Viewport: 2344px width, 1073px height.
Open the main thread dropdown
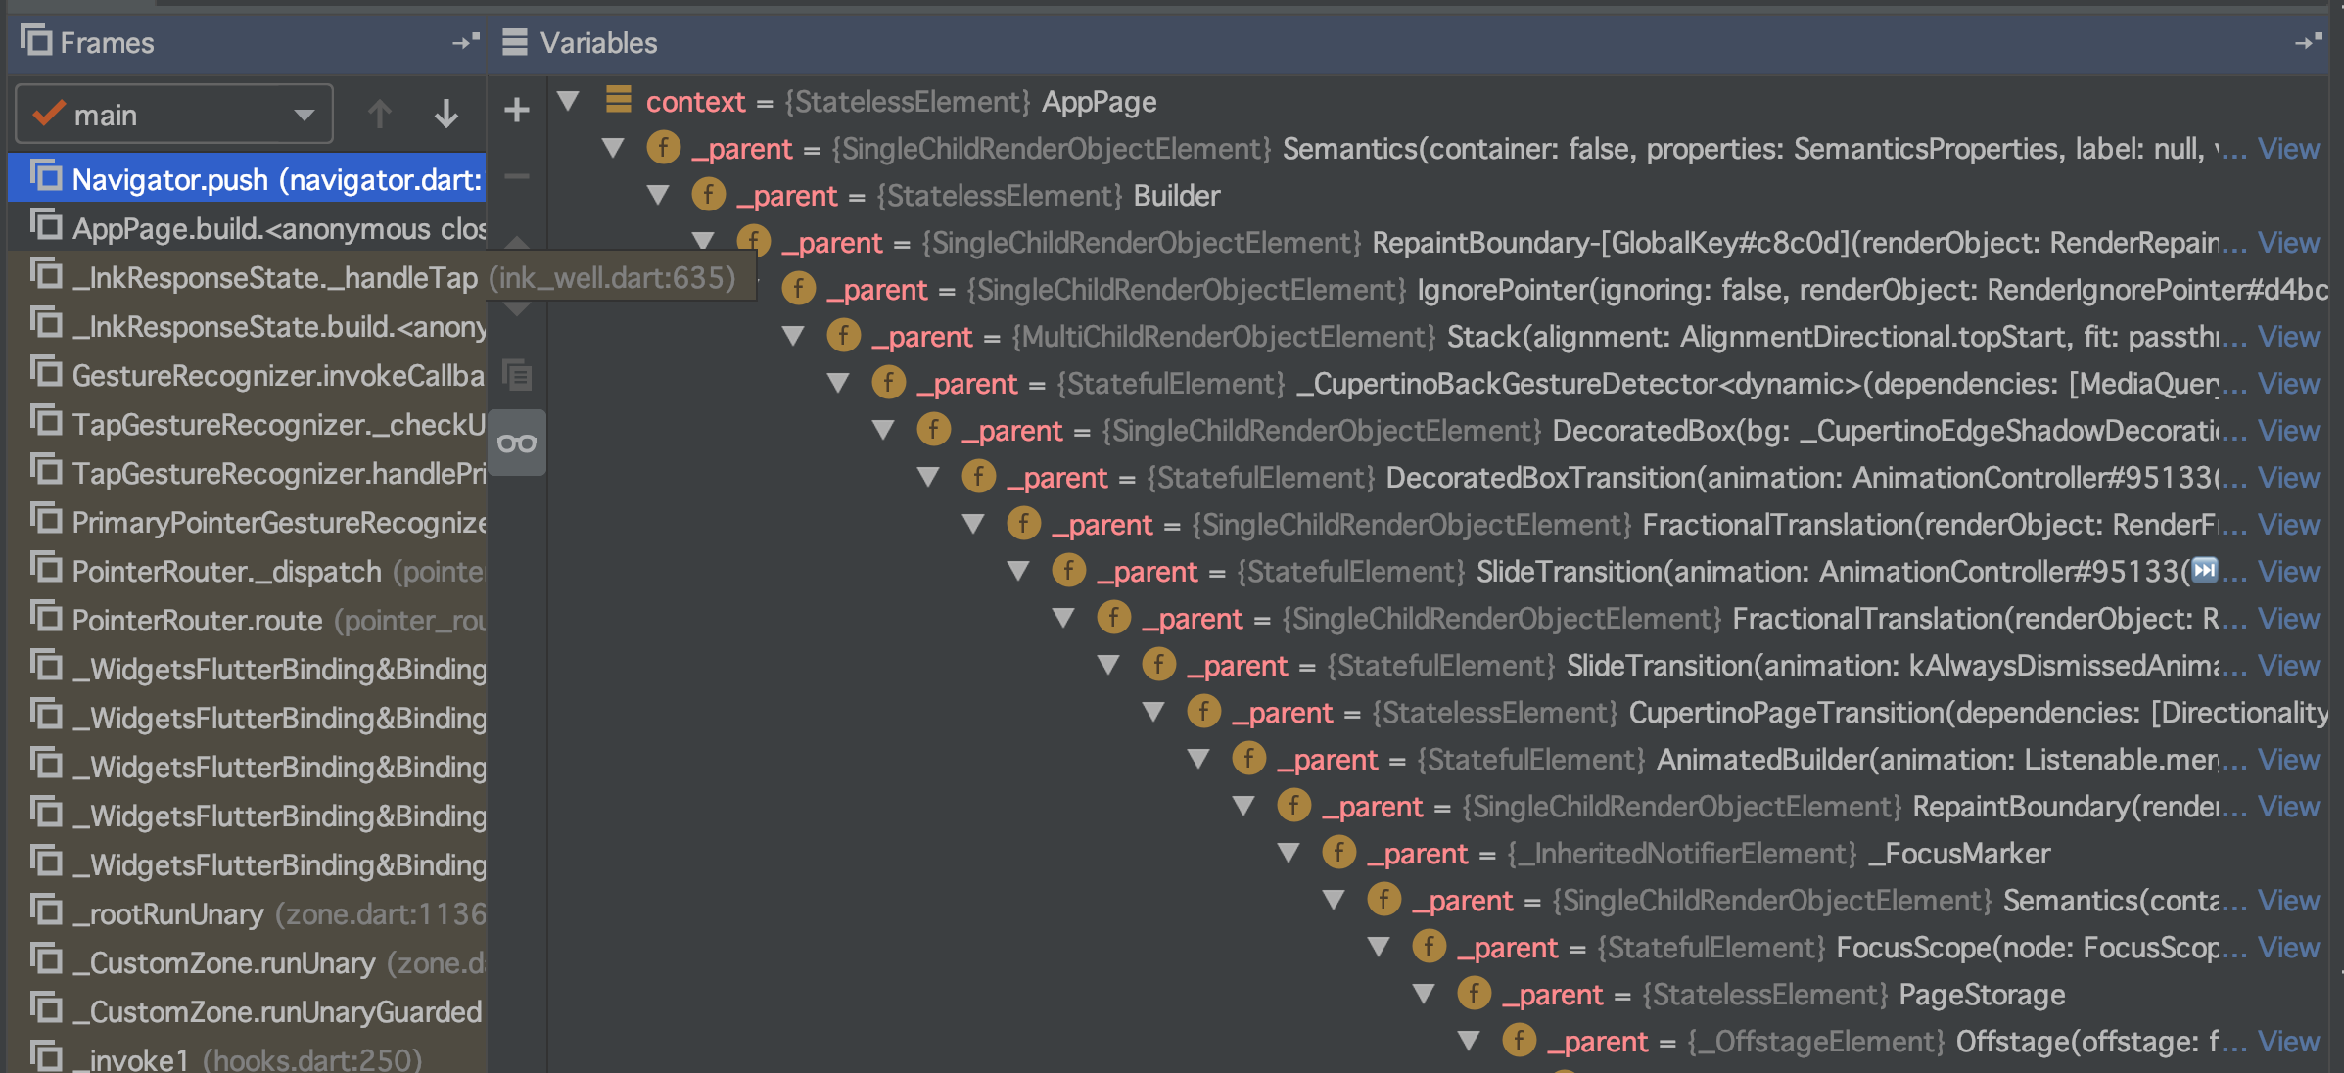pos(174,115)
